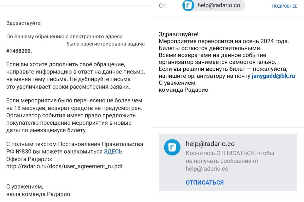Click the line about 18 месяцев refund rule
Image resolution: width=304 pixels, height=202 pixels.
tap(74, 108)
